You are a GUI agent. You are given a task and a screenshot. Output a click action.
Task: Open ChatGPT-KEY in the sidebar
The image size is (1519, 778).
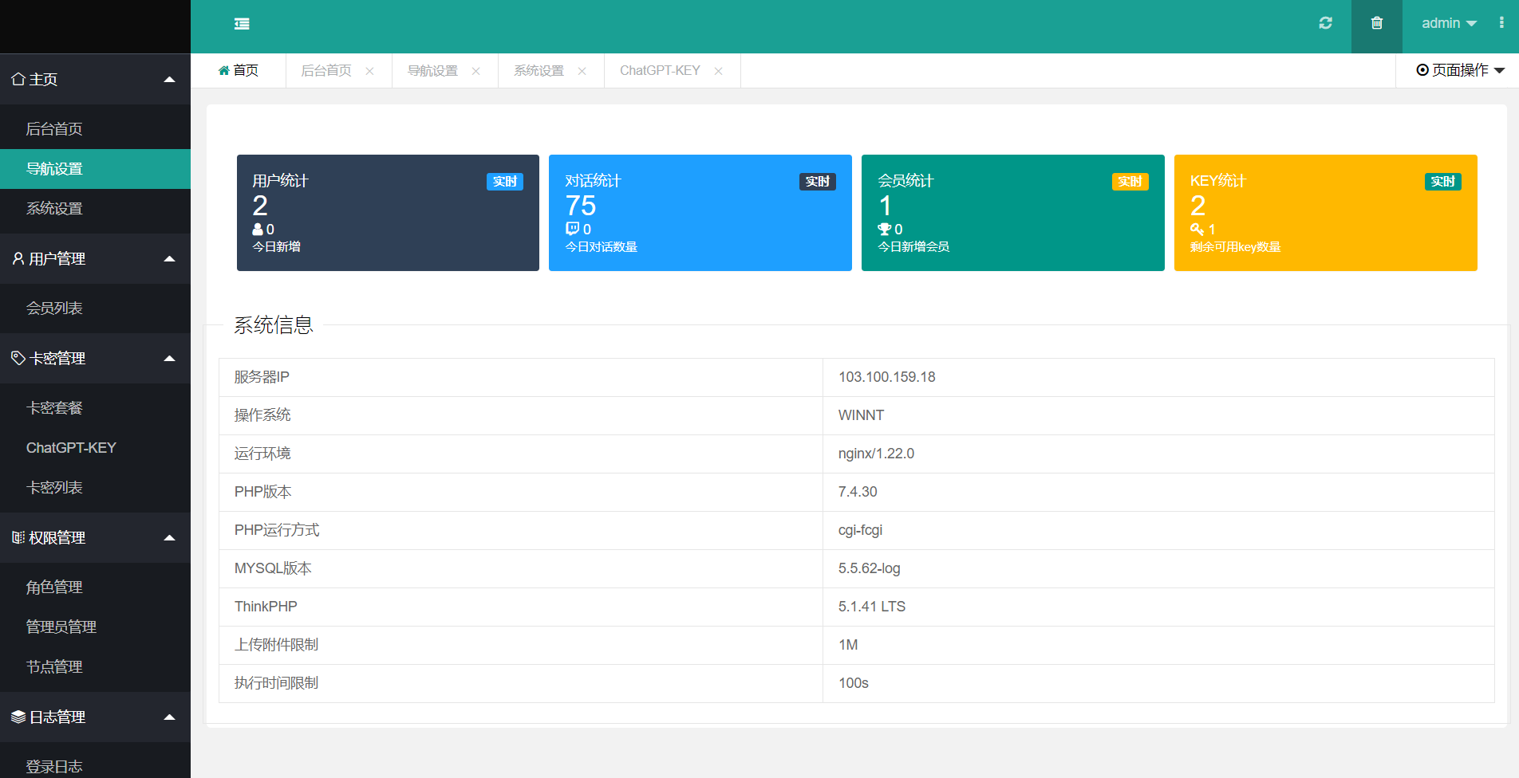[x=95, y=448]
